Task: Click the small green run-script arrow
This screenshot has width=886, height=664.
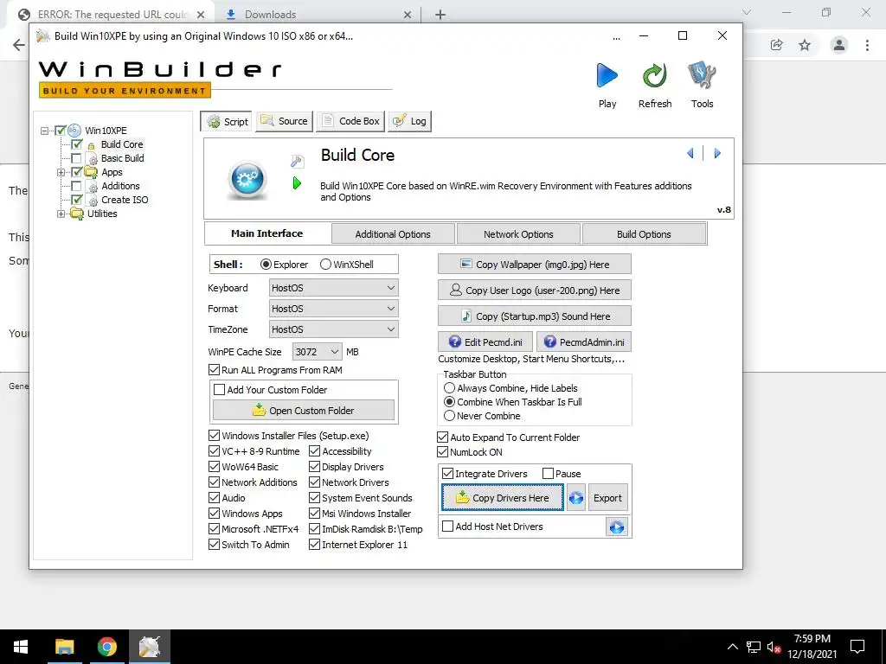Action: (298, 183)
